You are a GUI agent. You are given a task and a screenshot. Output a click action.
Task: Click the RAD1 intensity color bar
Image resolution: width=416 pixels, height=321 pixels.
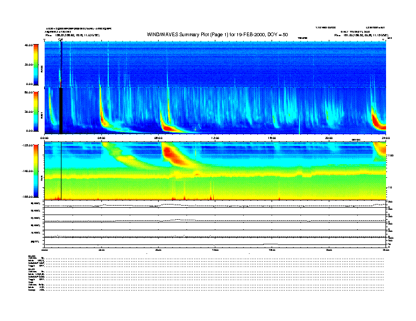[36, 112]
